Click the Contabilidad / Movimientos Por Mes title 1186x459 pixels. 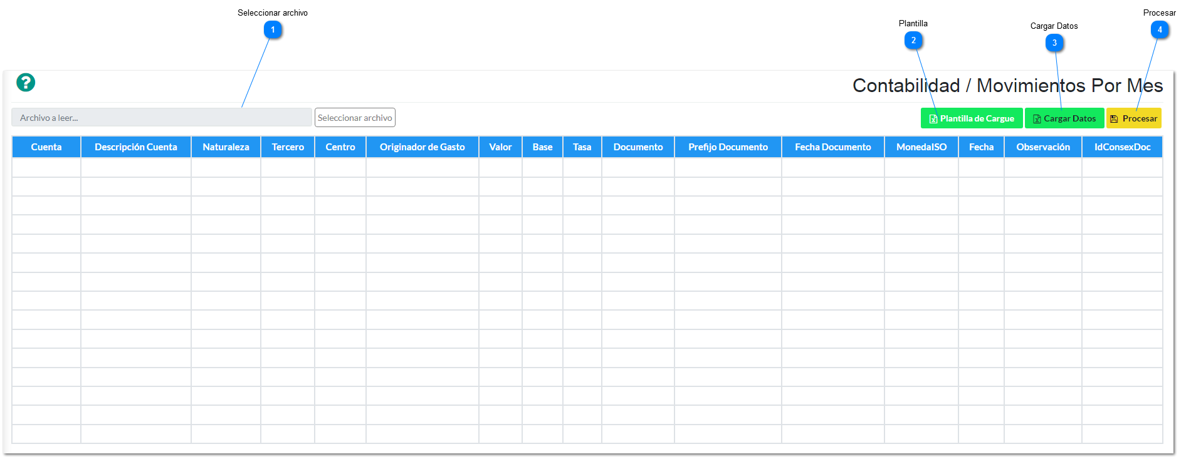click(x=1008, y=85)
